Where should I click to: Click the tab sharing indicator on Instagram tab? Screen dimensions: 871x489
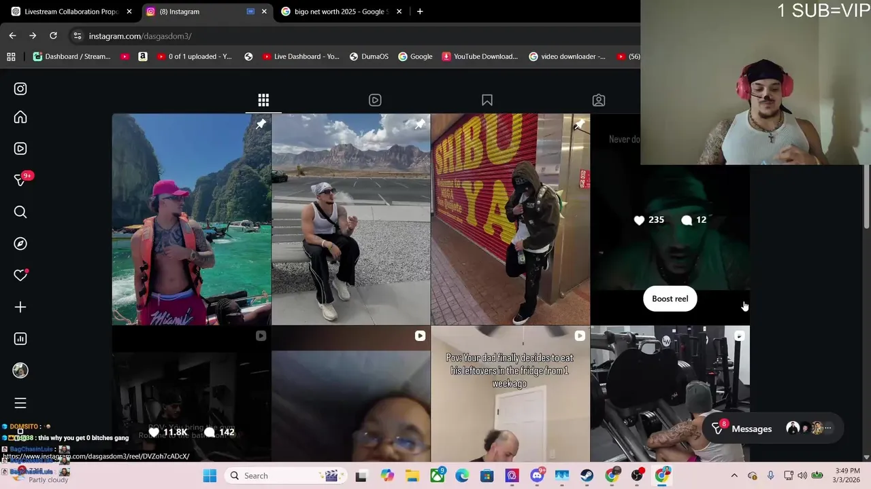pos(250,12)
